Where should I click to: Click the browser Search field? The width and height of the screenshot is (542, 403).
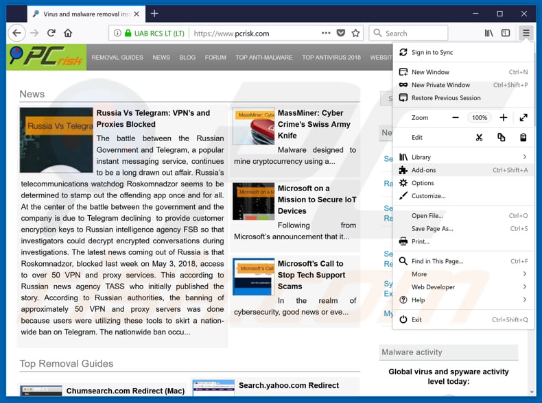(409, 33)
